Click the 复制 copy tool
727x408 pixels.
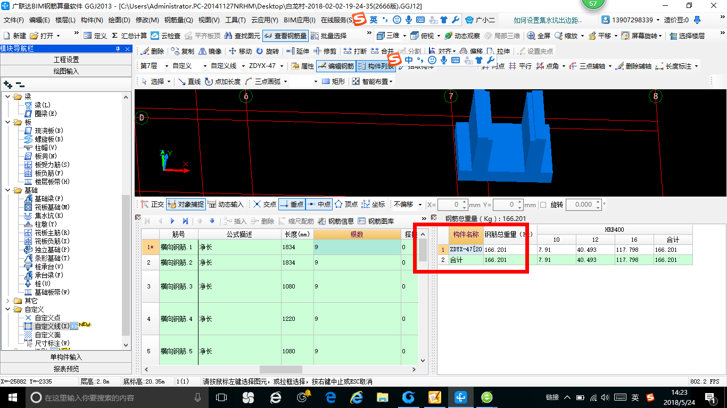pos(183,52)
